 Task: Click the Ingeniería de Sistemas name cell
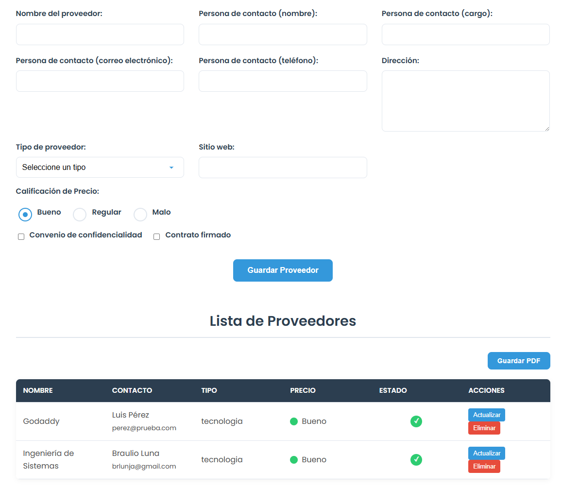tap(49, 460)
